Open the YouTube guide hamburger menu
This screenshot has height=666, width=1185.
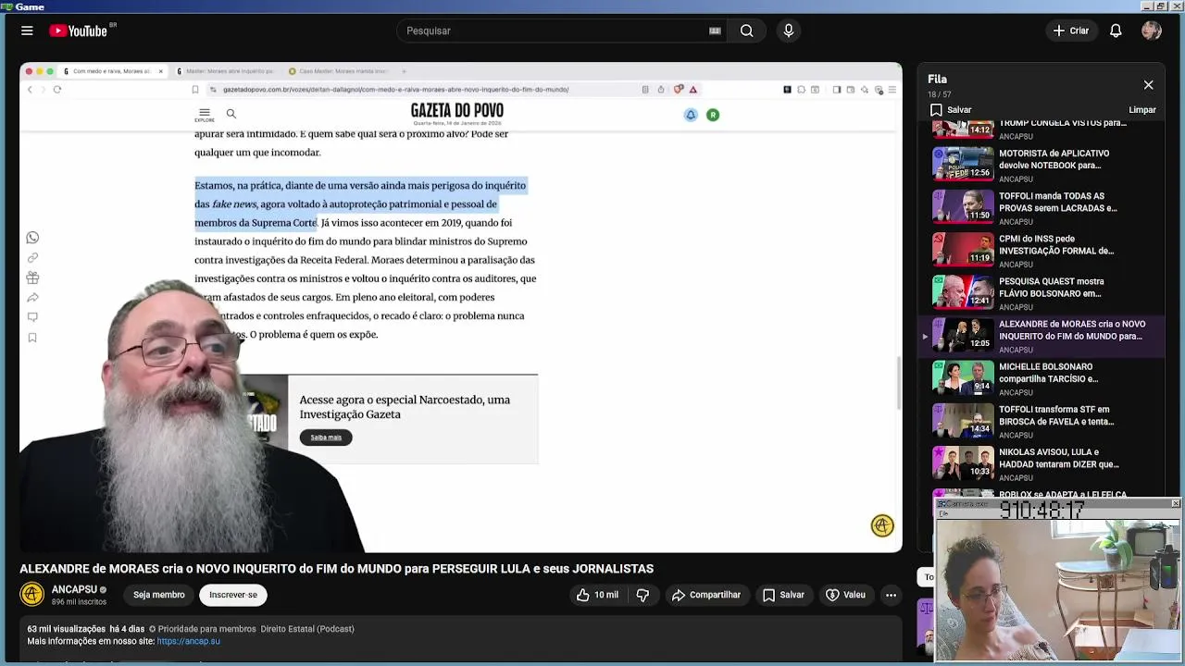click(x=27, y=31)
